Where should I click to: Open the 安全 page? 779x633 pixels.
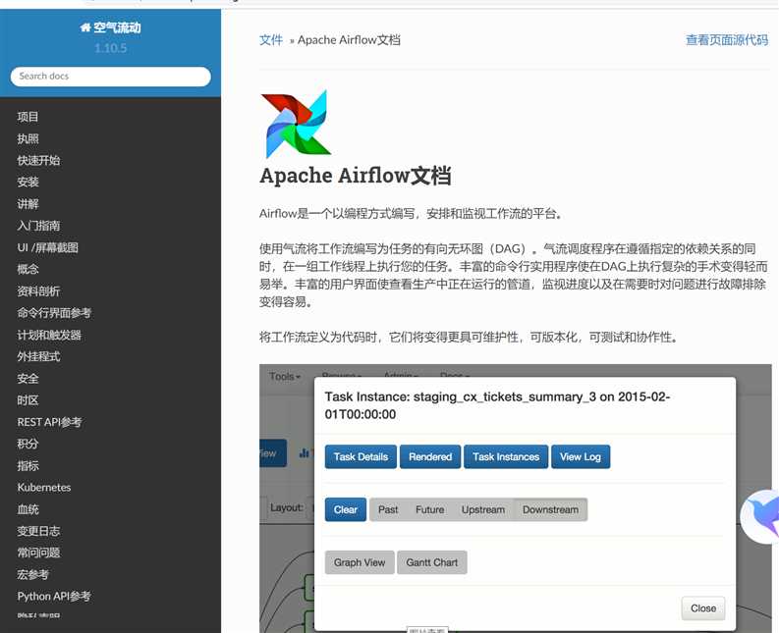pos(28,378)
